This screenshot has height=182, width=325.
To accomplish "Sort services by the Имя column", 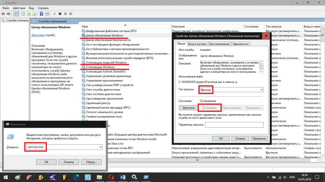I will pos(125,27).
